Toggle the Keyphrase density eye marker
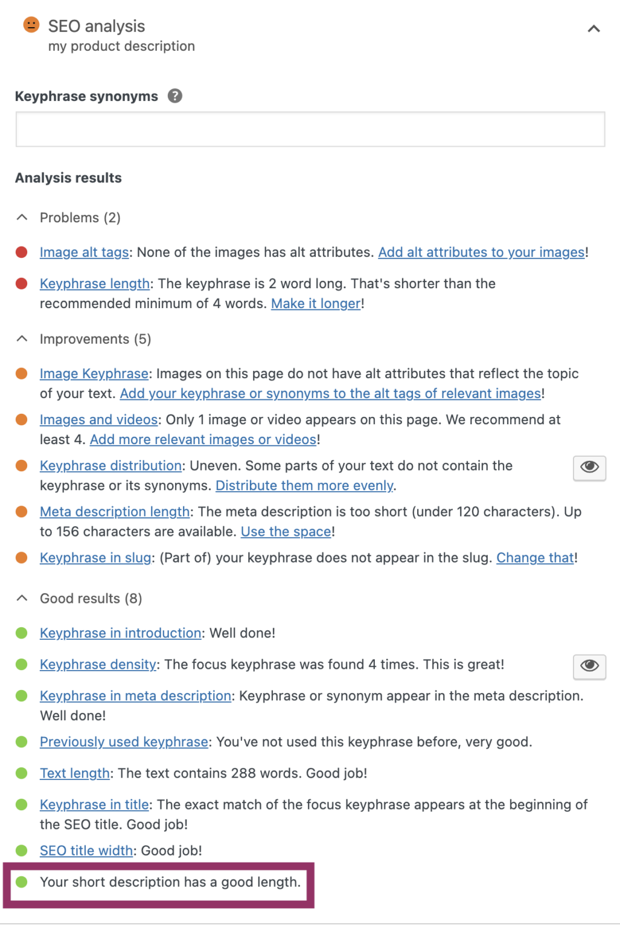Screen dimensions: 620x928 589,666
